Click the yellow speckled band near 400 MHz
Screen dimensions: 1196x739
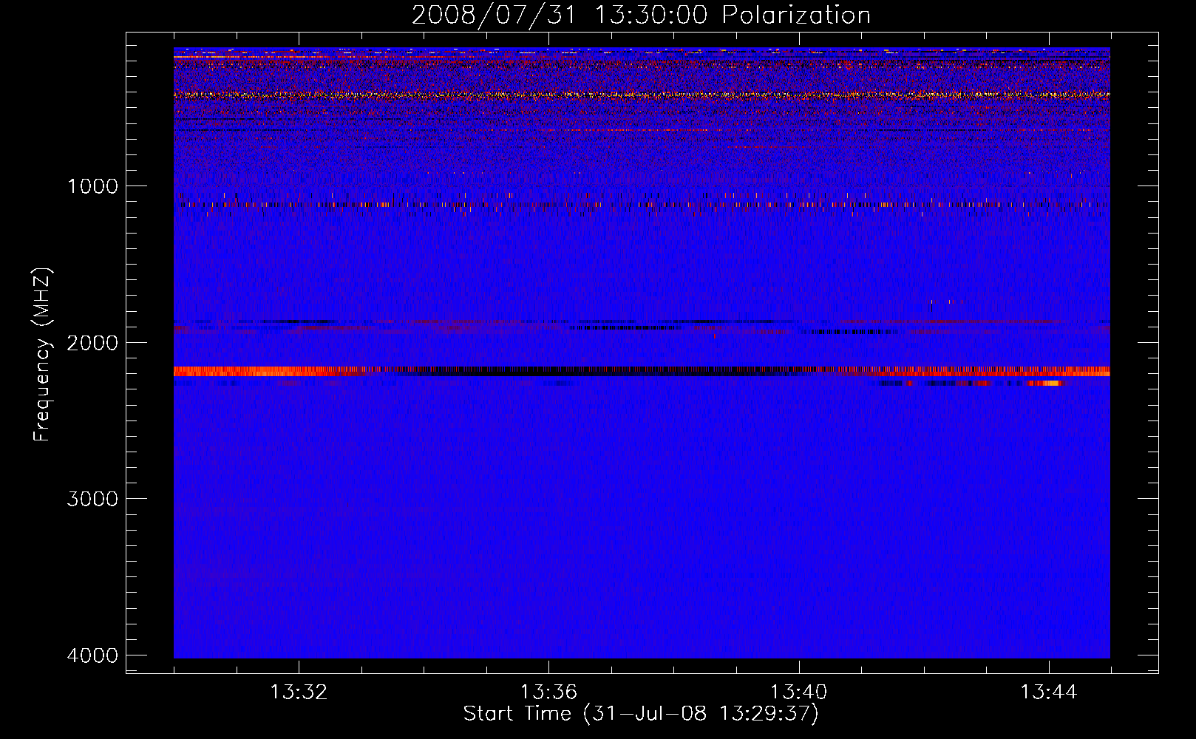pos(642,95)
